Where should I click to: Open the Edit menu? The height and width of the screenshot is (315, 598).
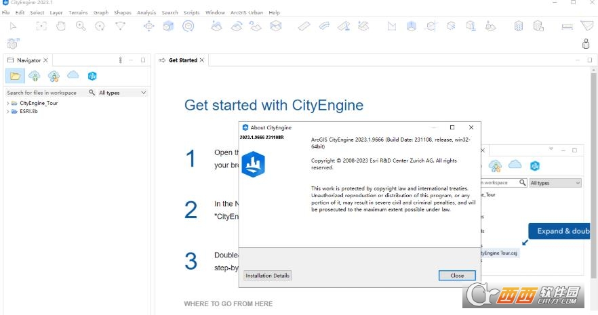click(20, 13)
